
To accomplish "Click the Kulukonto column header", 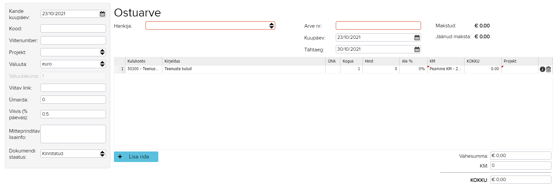I will click(144, 61).
